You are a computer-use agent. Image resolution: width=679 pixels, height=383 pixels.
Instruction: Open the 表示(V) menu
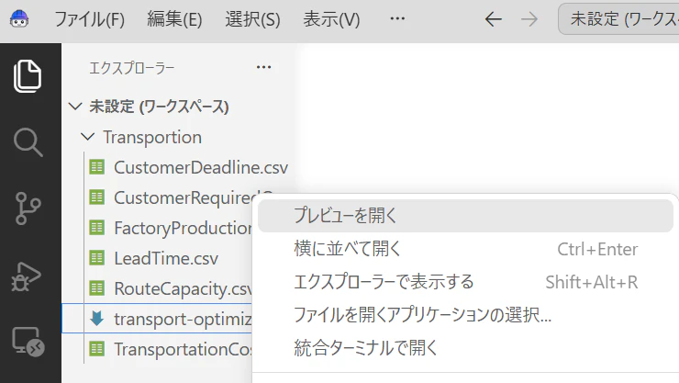331,19
